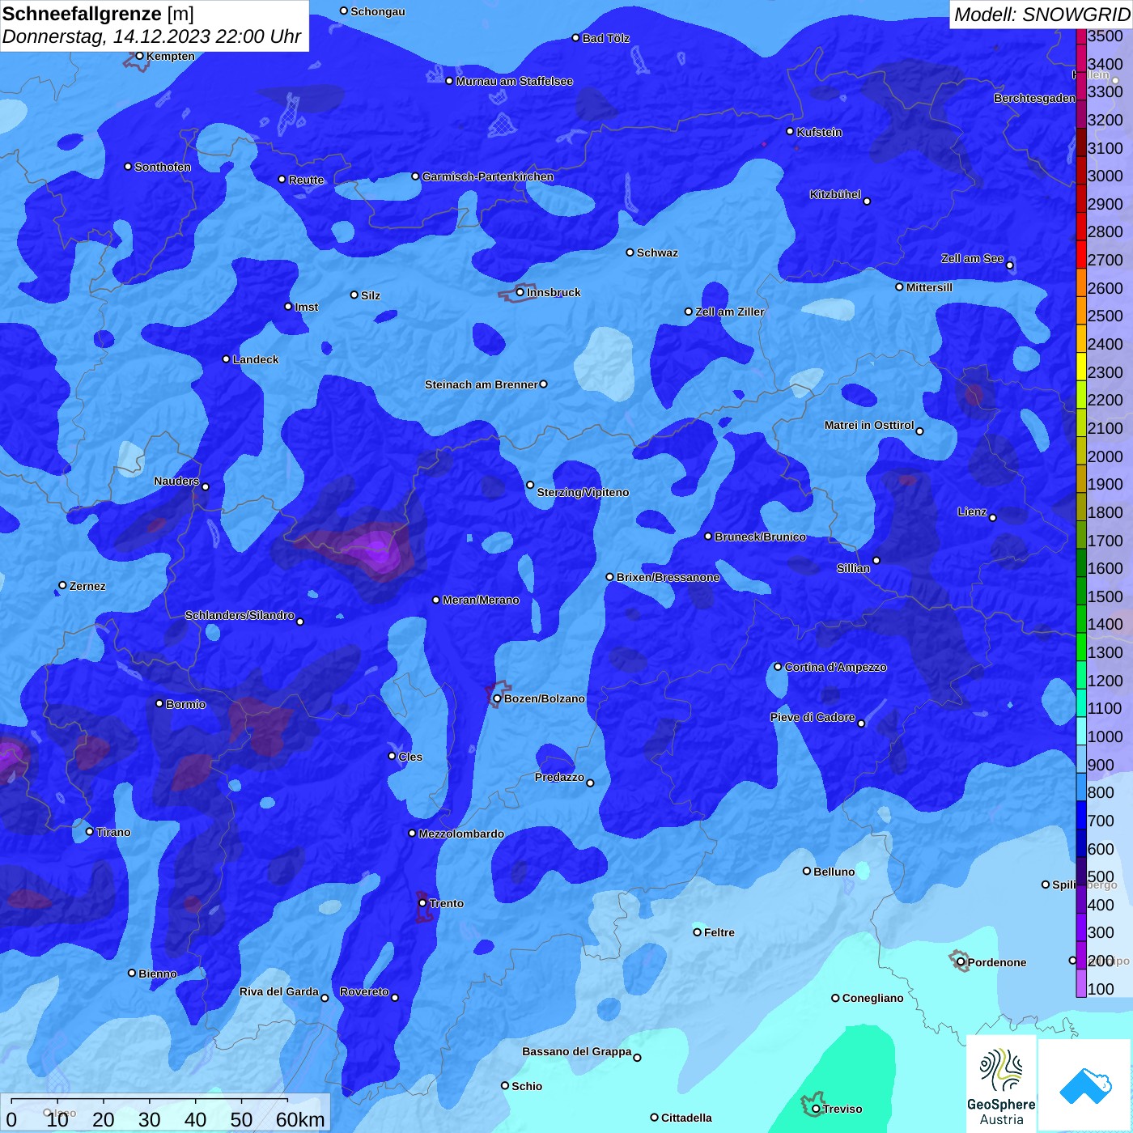
Task: Click the yellow 2300 legend swatch
Action: [x=1081, y=367]
